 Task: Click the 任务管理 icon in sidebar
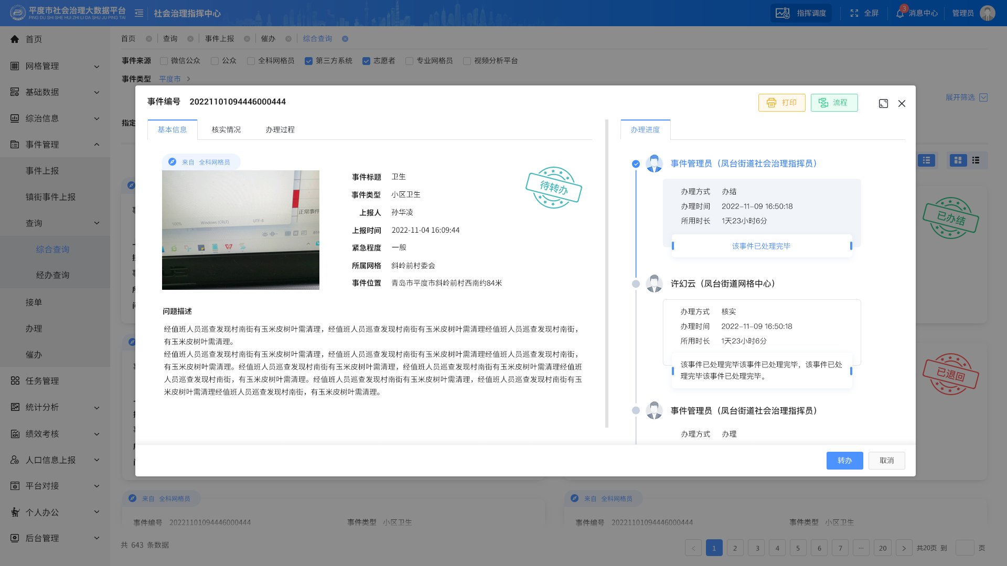(x=15, y=381)
